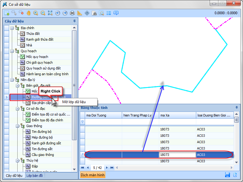This screenshot has width=243, height=182.
Task: Click the Previous view back arrow
Action: tap(58, 13)
